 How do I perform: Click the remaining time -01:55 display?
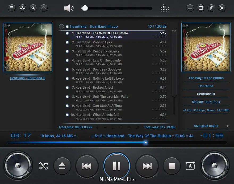pyautogui.click(x=212, y=136)
